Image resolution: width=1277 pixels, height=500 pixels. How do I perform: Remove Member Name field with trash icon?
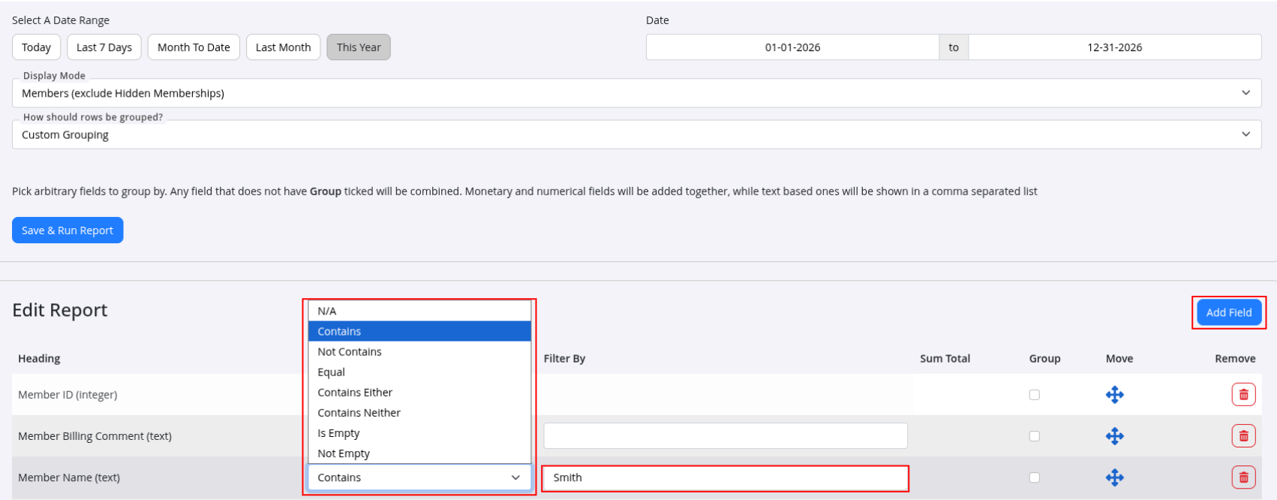point(1243,477)
